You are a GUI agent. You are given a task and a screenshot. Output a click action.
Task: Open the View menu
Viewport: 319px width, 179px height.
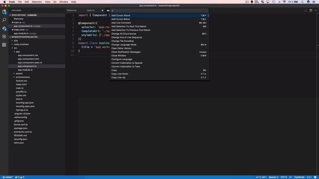point(48,2)
